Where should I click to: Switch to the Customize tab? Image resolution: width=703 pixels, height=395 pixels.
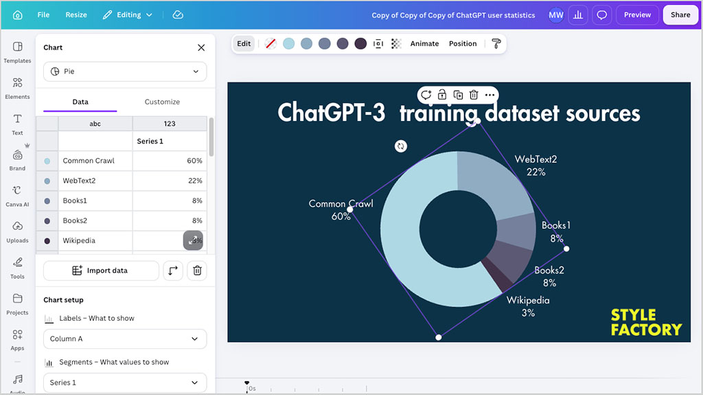[x=162, y=102]
